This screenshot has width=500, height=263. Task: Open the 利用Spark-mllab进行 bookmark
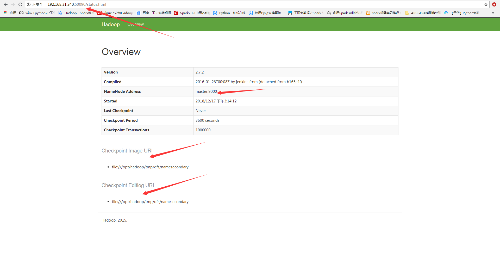pos(345,13)
